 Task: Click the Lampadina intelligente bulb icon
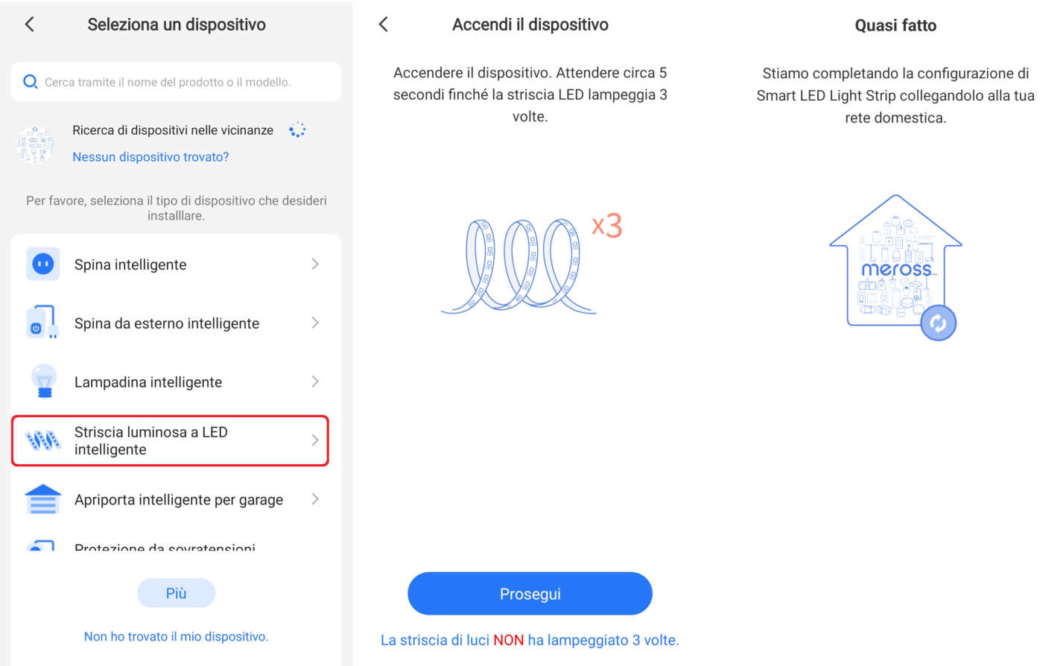click(x=44, y=381)
